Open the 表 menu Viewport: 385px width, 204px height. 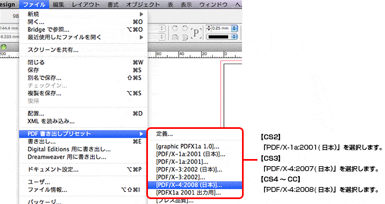(170, 4)
